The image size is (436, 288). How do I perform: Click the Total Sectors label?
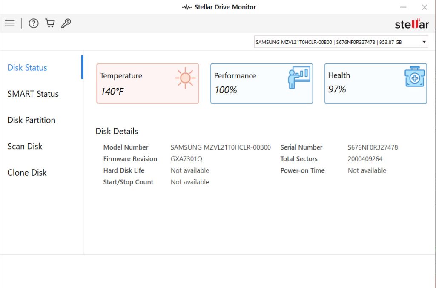point(298,159)
